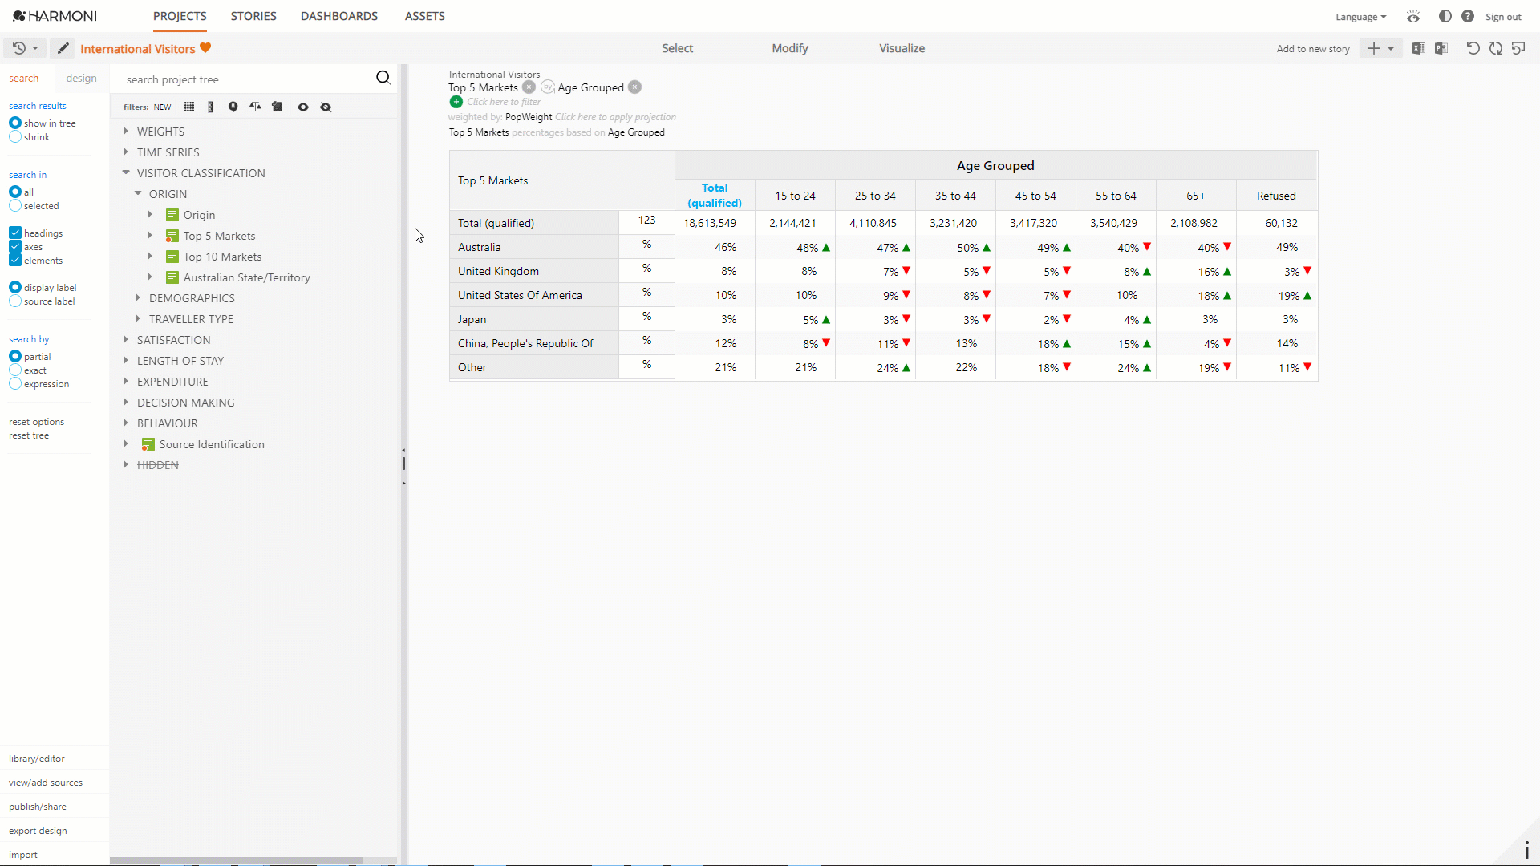This screenshot has width=1540, height=866.
Task: Click the grid filter icon in filters bar
Action: (x=189, y=107)
